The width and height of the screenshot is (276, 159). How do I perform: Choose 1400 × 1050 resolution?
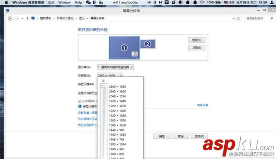pyautogui.click(x=117, y=135)
